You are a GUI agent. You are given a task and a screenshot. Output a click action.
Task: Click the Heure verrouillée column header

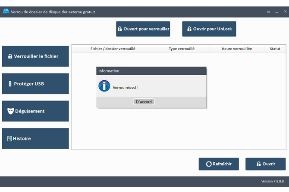[x=237, y=49]
